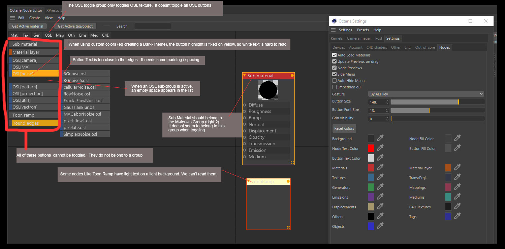This screenshot has width=505, height=249.
Task: Click the Search input field
Action: tap(153, 26)
